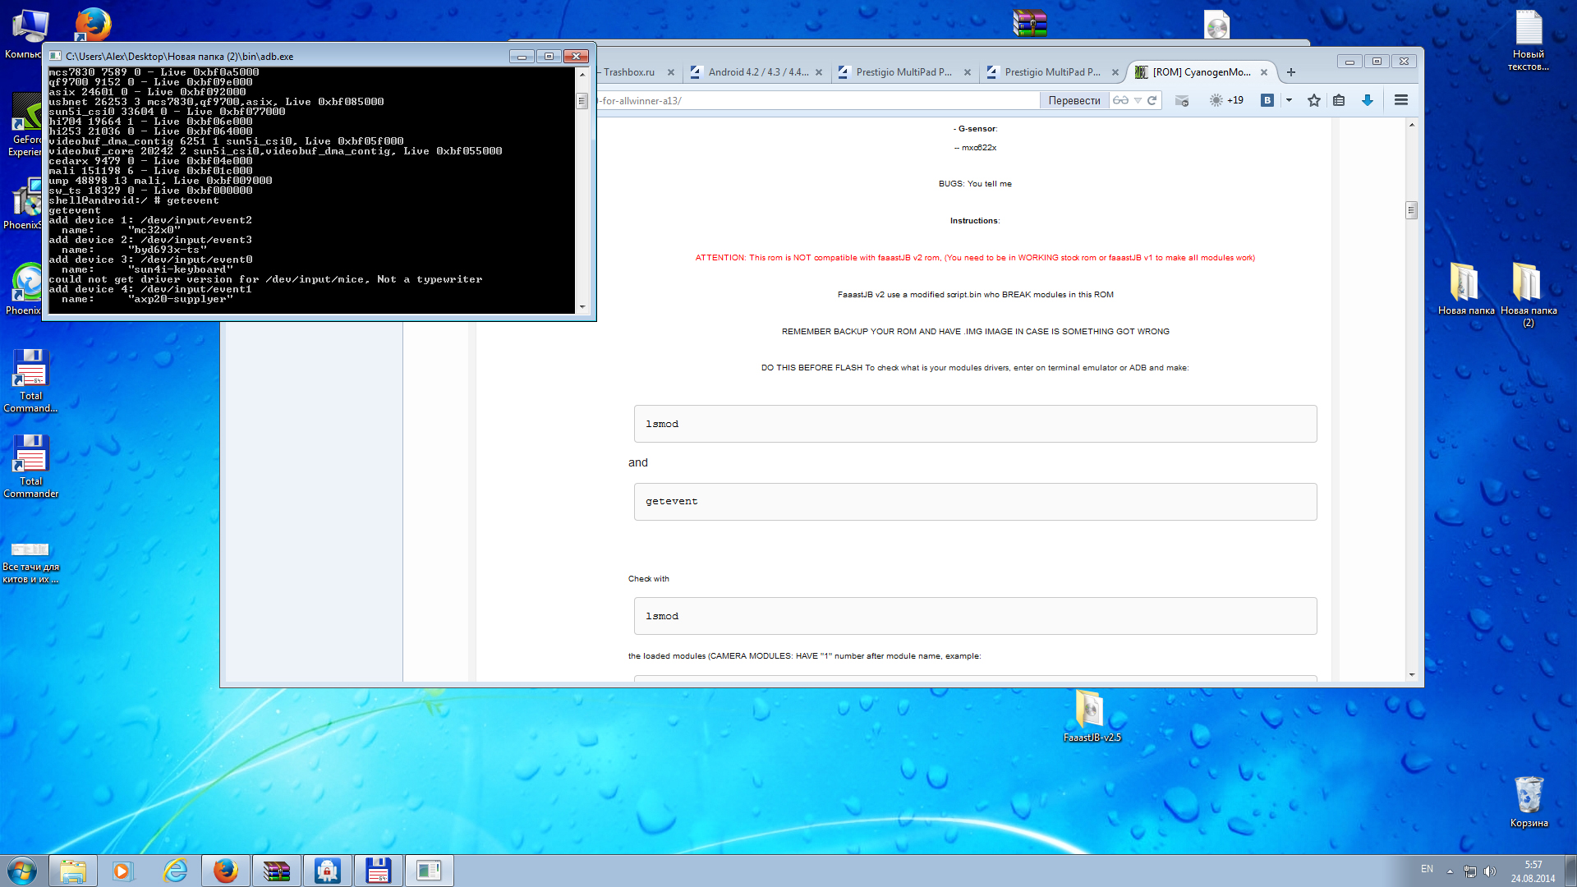Click the mail notifier envelope icon
The image size is (1577, 887).
click(x=1182, y=100)
